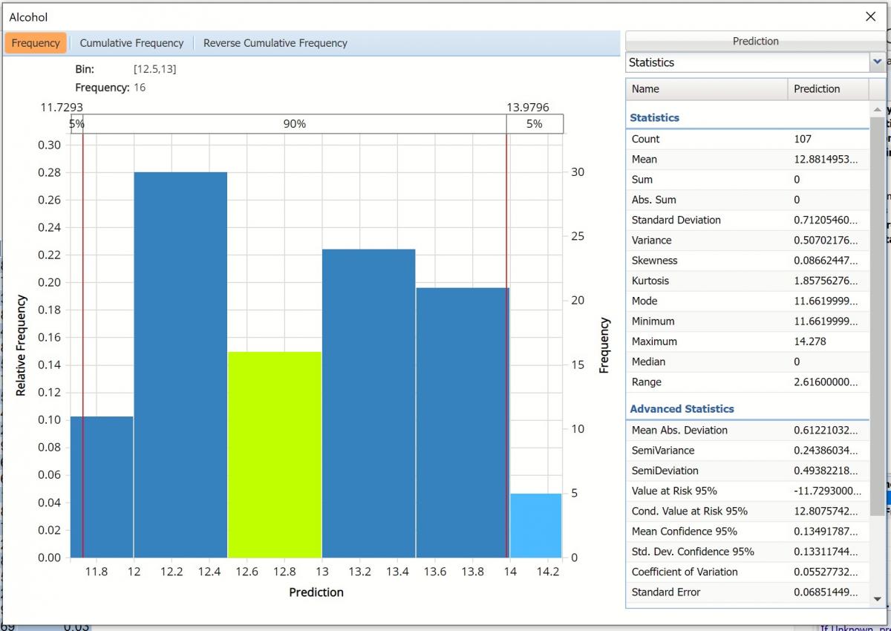Screen dimensions: 891x631
Task: Select the highlighted green histogram bar
Action: click(275, 454)
